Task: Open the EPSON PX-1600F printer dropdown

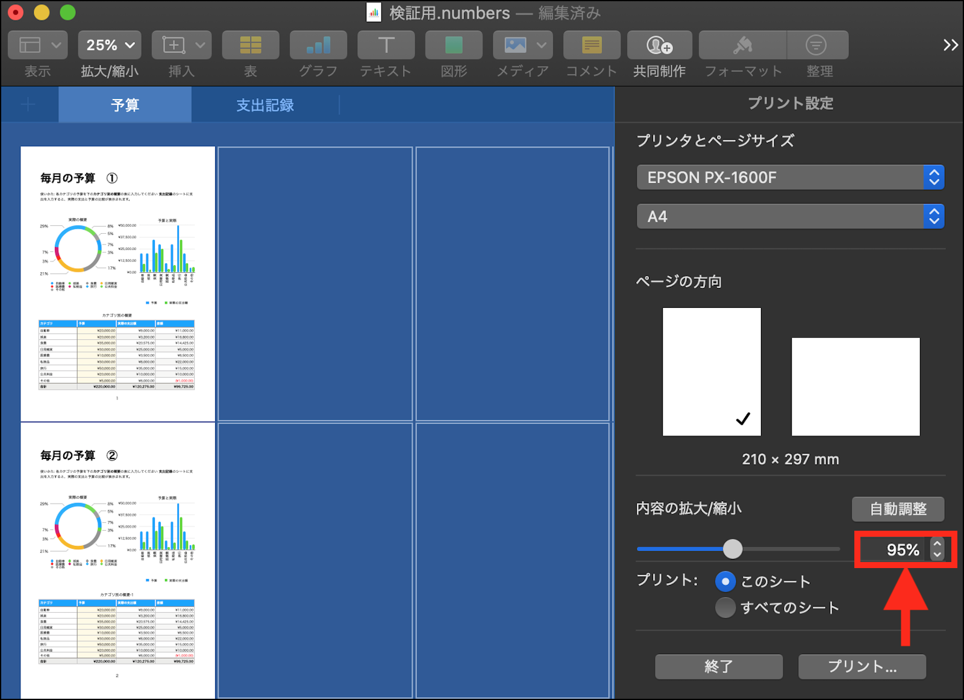Action: tap(790, 178)
